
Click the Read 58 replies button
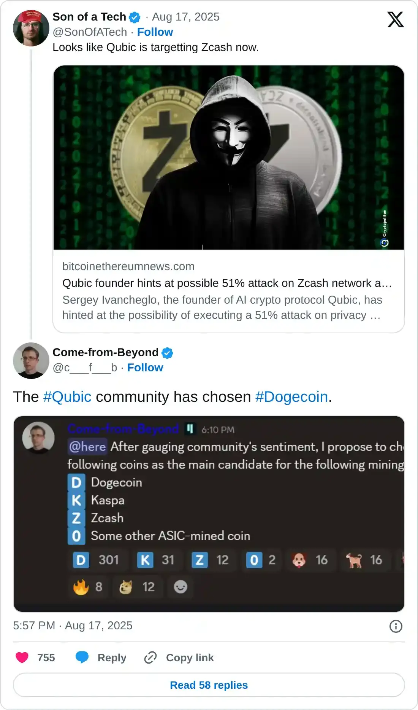click(209, 685)
